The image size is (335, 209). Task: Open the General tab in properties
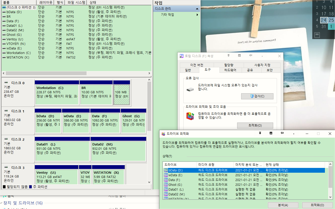pos(188,70)
